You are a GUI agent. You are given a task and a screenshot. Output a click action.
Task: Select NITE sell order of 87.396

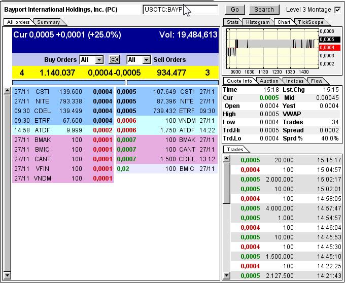click(x=167, y=101)
